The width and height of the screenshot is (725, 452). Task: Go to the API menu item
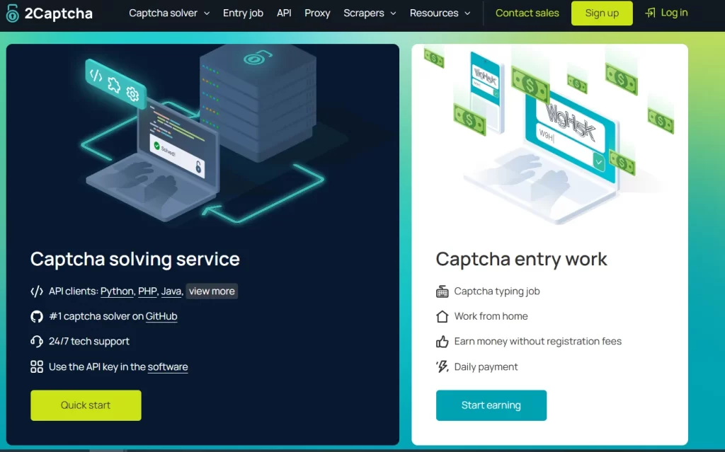284,13
